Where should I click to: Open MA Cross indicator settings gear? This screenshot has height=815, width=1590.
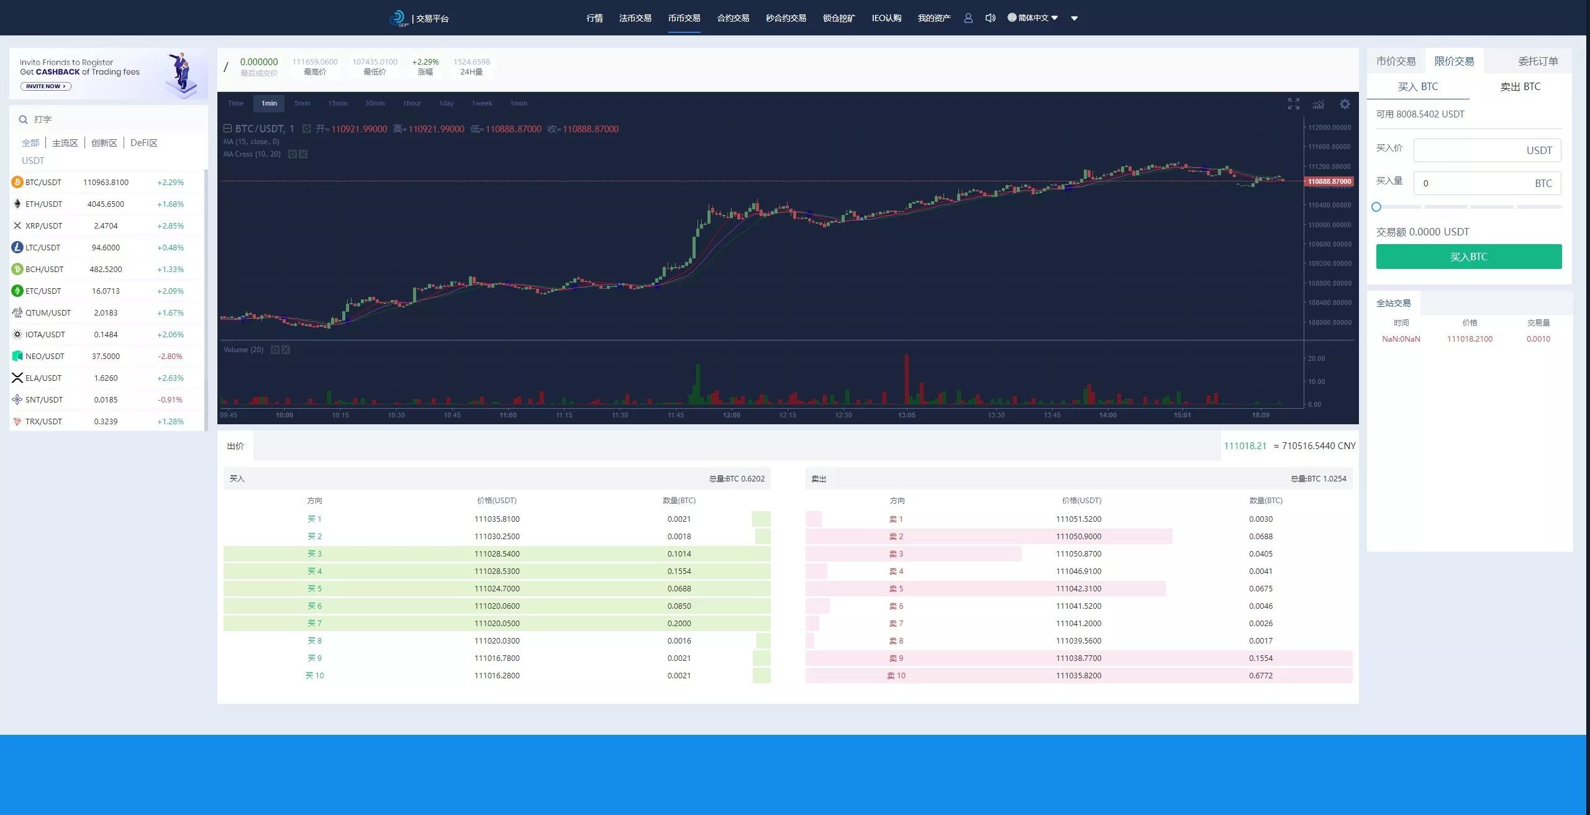293,154
